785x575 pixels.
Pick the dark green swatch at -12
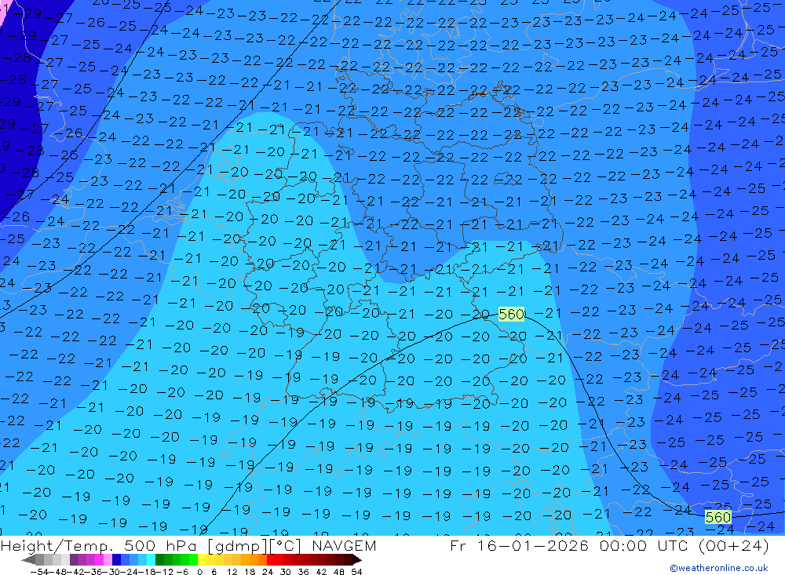coord(159,560)
